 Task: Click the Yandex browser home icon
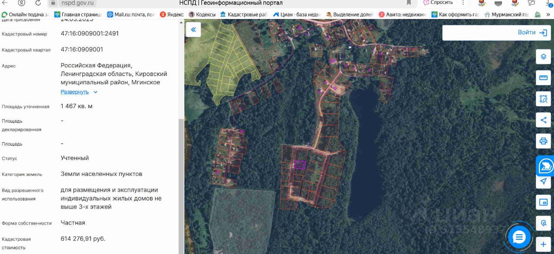coord(21,3)
